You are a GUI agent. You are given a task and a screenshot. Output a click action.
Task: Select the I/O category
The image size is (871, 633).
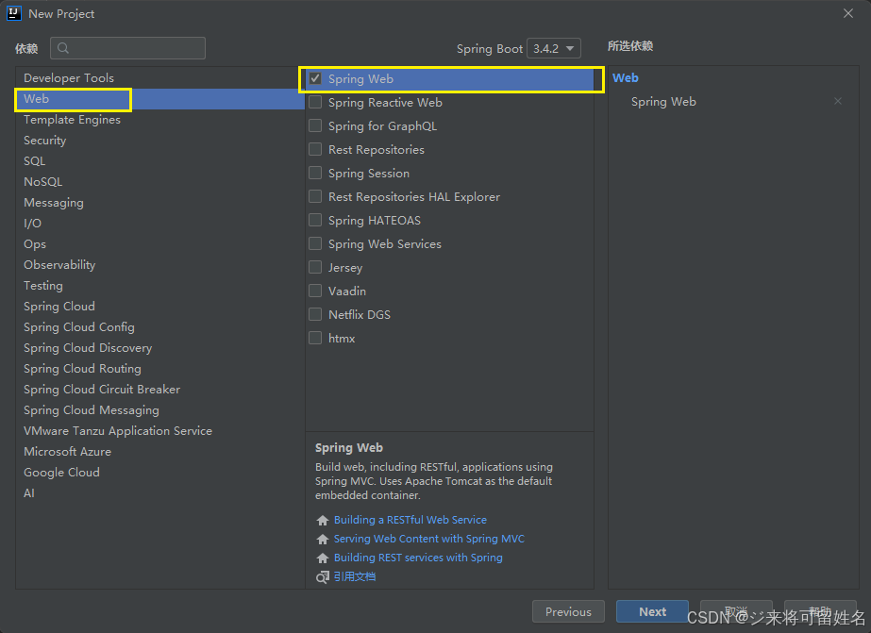[160, 224]
